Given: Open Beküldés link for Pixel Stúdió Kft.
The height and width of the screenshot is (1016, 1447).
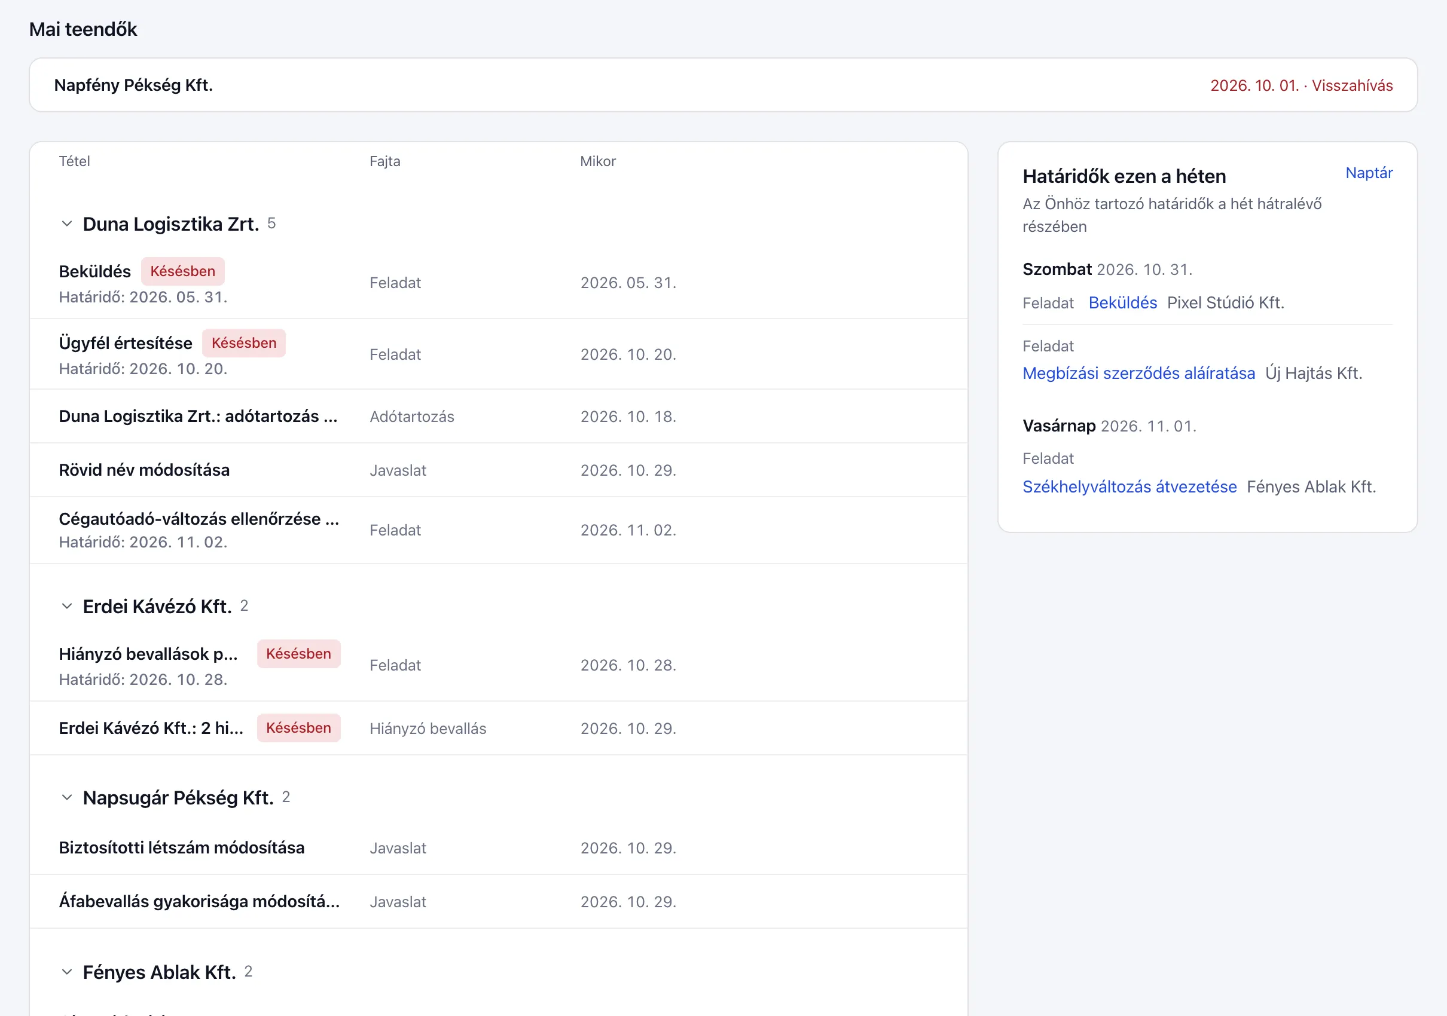Looking at the screenshot, I should (1122, 303).
